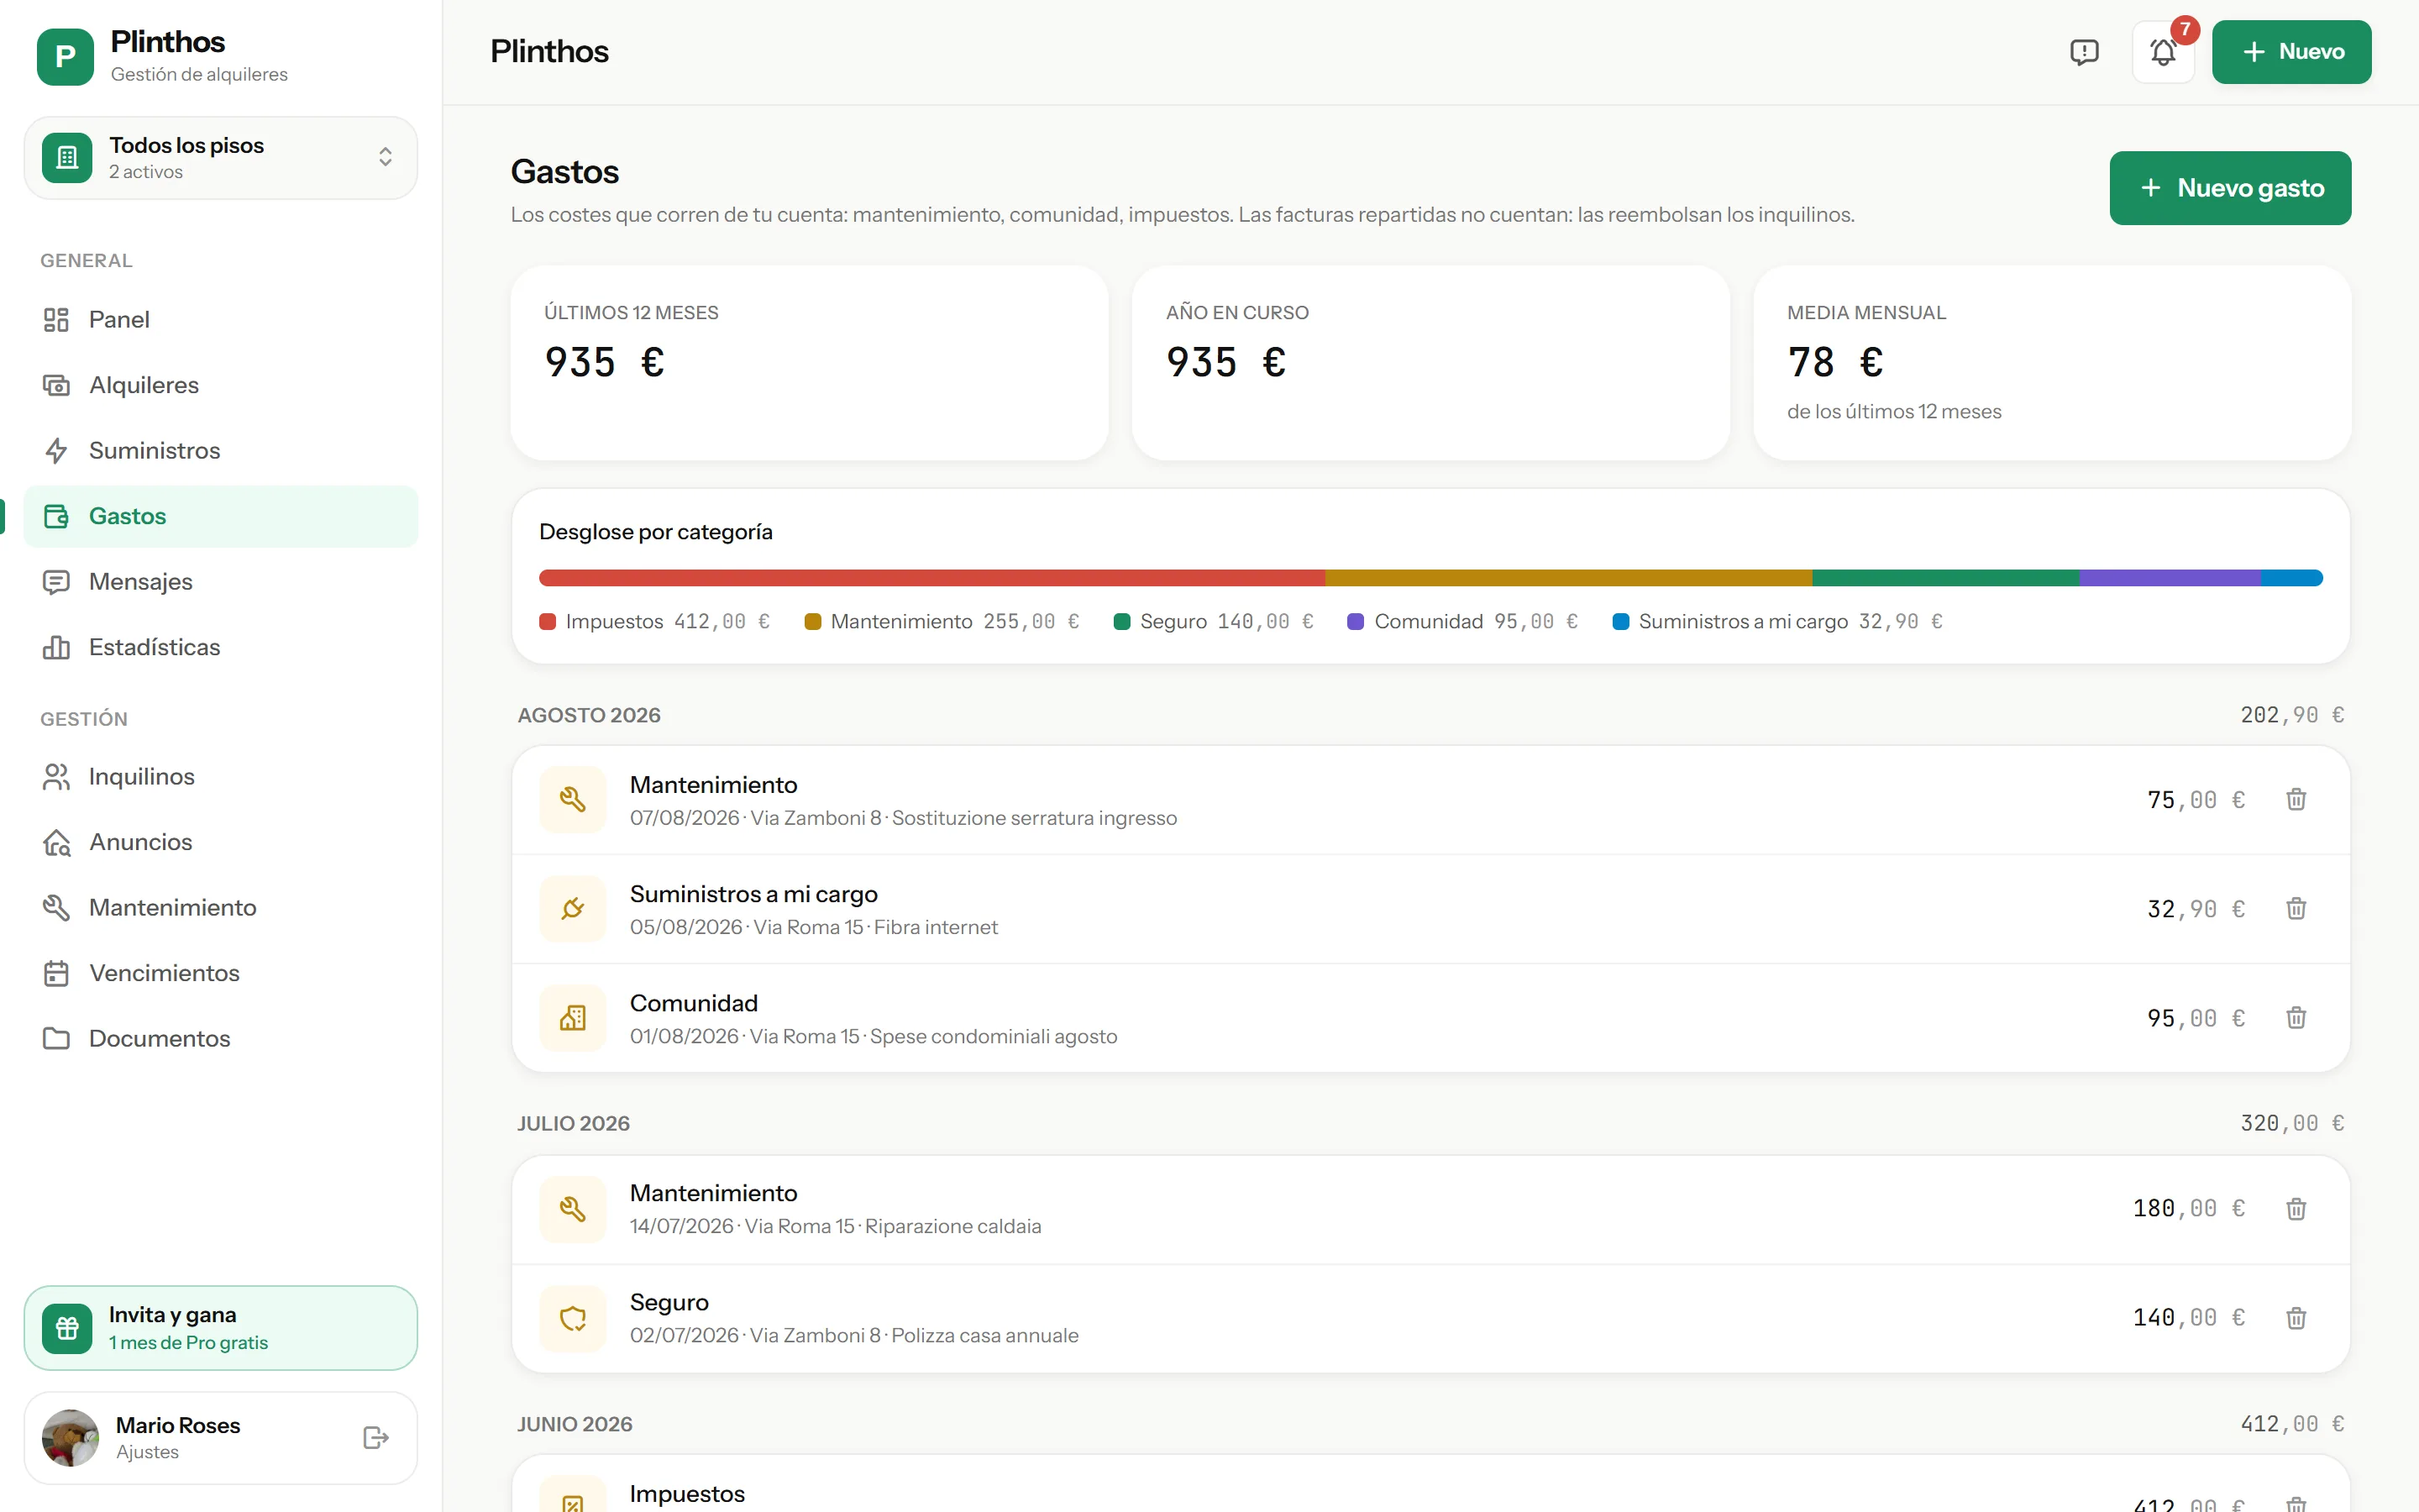Viewport: 2419px width, 1512px height.
Task: Open Mantenimiento in the Gestión menu
Action: tap(221, 907)
